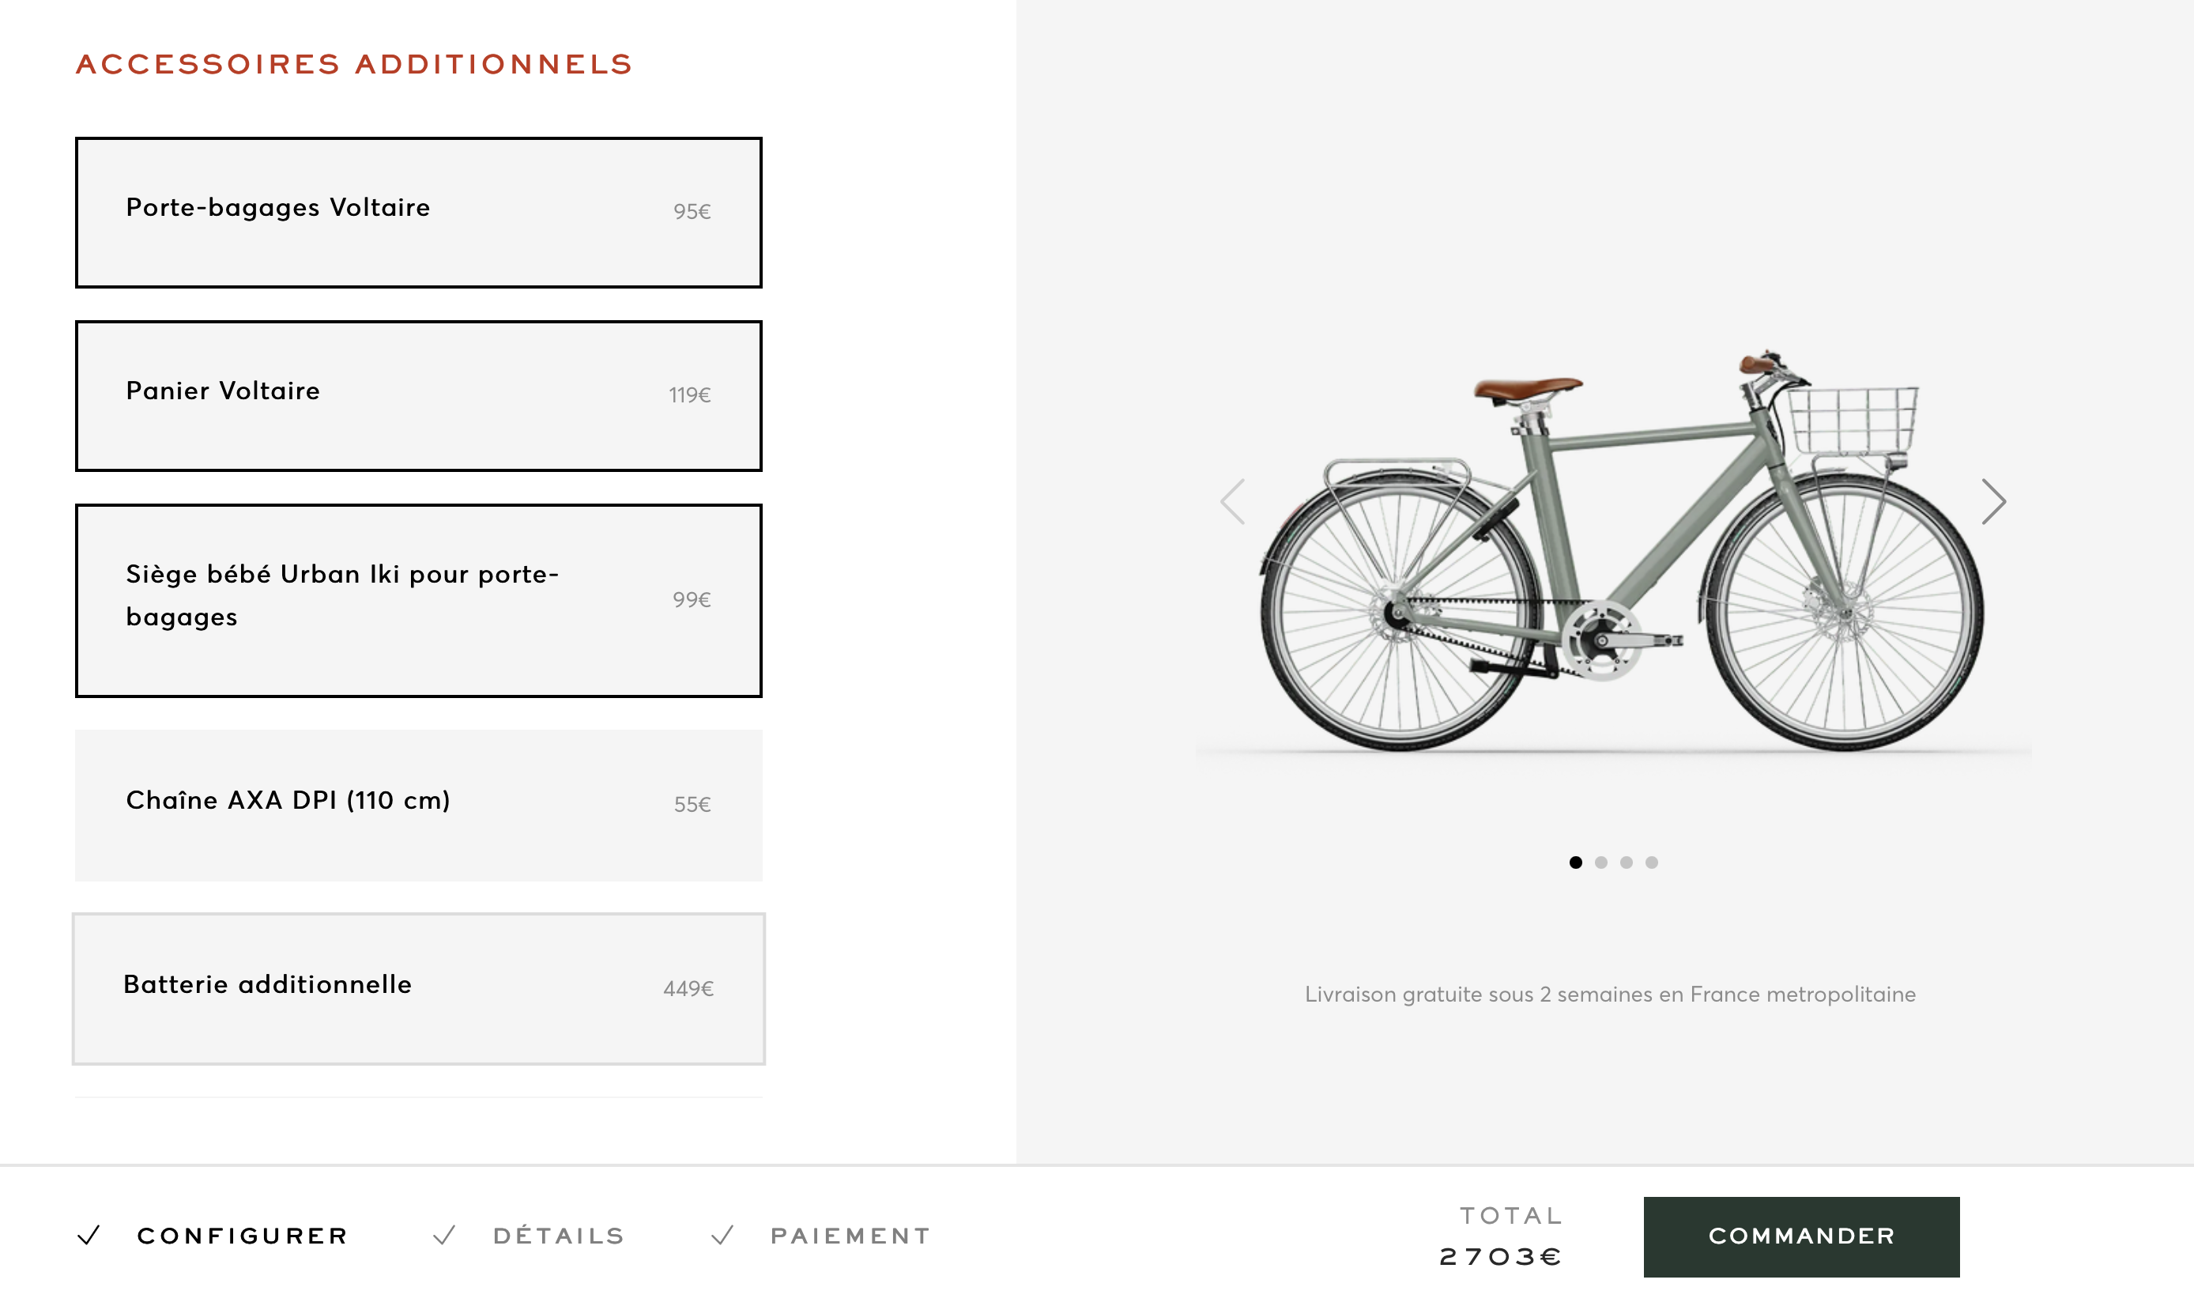Enable the Batterie additionnelle option
Image resolution: width=2194 pixels, height=1306 pixels.
[418, 988]
